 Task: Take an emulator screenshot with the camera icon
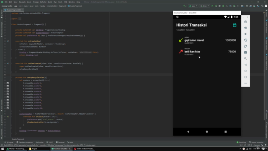point(245,52)
